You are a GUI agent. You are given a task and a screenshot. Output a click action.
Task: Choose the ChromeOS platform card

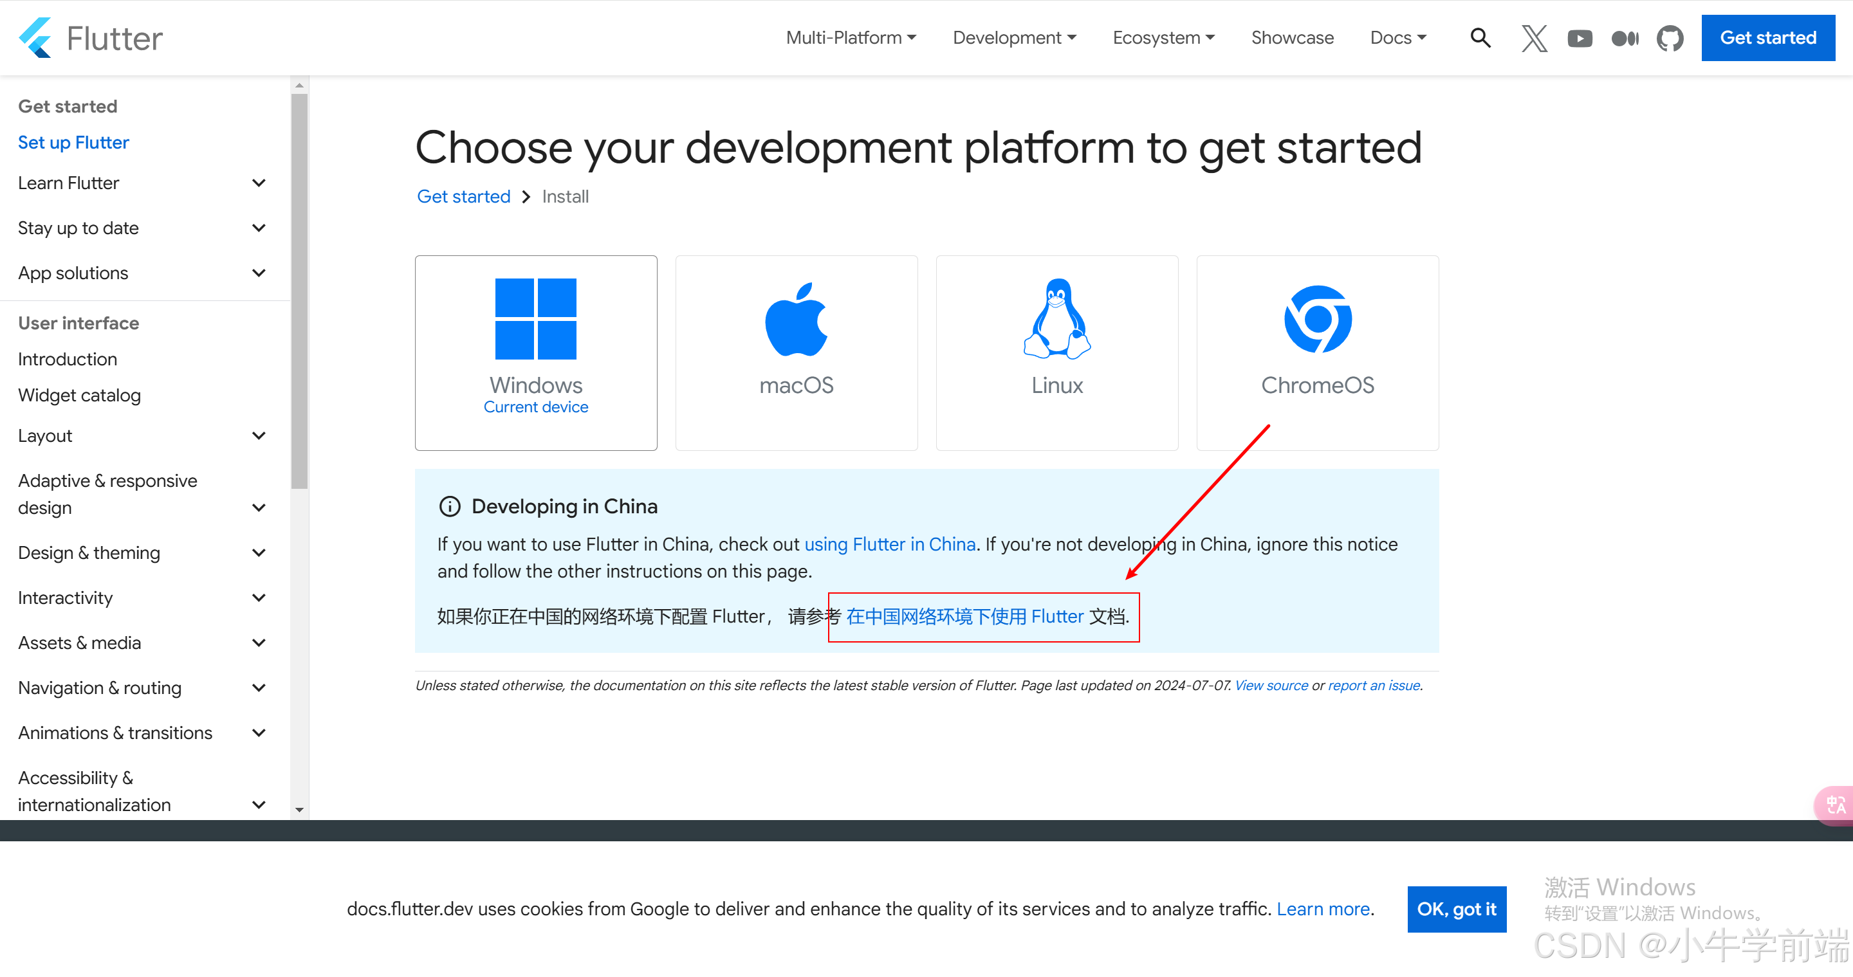pyautogui.click(x=1317, y=352)
